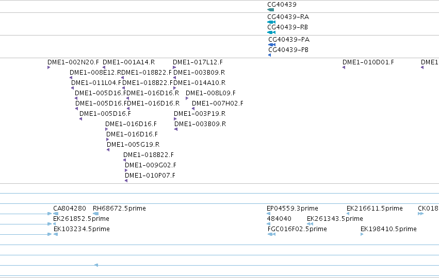The height and width of the screenshot is (278, 439).
Task: Open the EP04559.3prime EST label
Action: [292, 208]
